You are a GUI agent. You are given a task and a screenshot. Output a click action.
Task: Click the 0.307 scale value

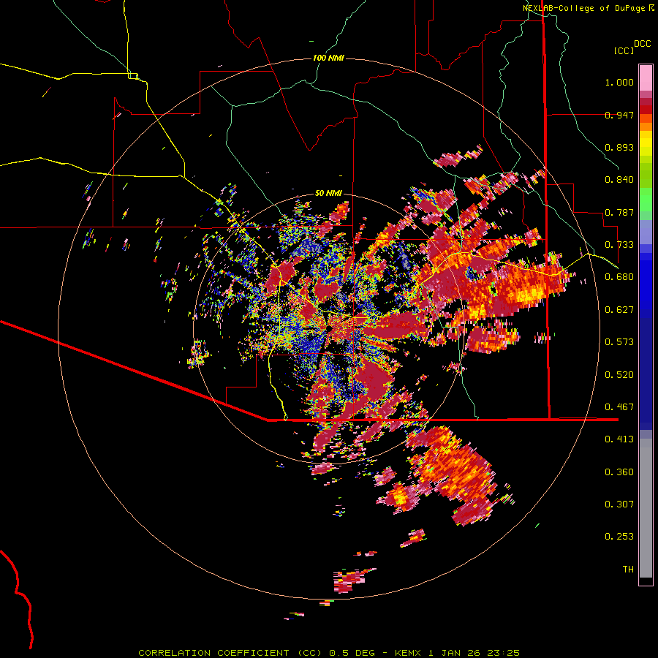point(619,504)
